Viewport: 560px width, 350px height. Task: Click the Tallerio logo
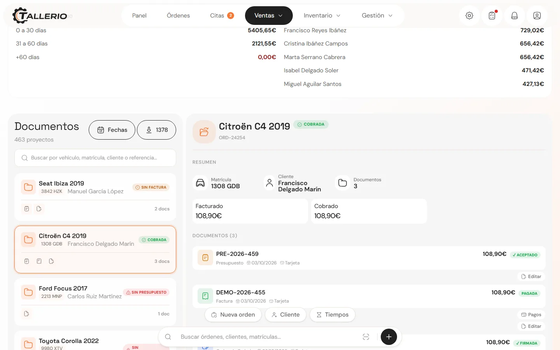(x=40, y=16)
